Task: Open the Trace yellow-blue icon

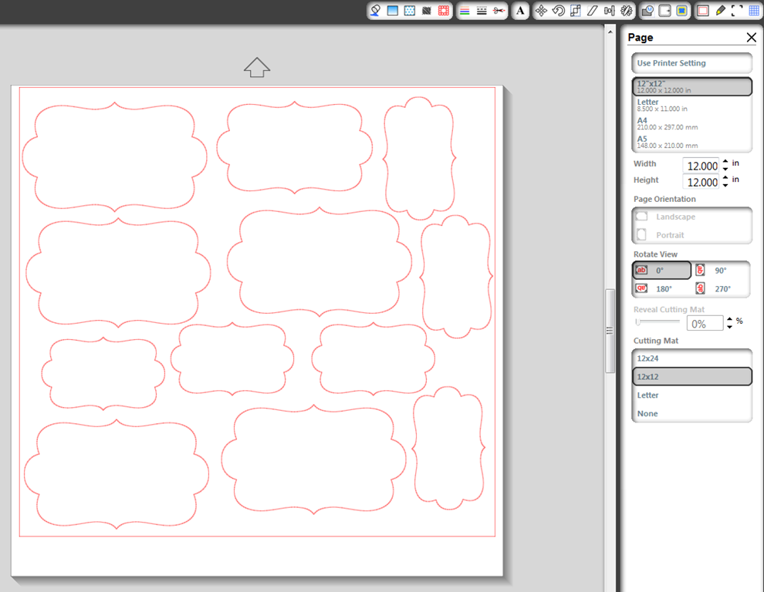Action: pyautogui.click(x=681, y=11)
